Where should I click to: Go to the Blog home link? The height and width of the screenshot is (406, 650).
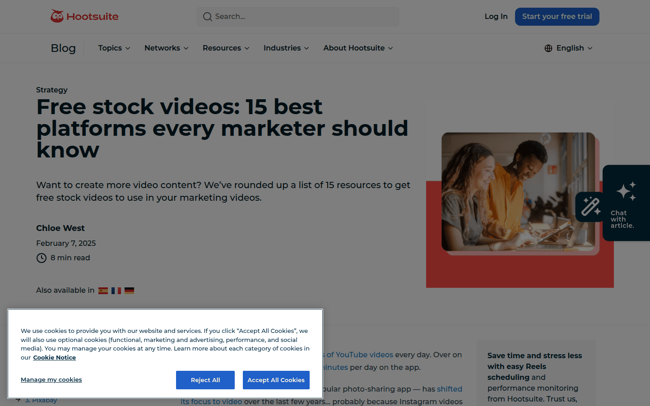click(63, 48)
